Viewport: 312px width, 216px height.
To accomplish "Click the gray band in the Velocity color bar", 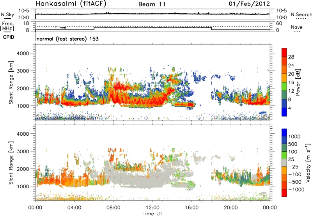I will [x=284, y=163].
